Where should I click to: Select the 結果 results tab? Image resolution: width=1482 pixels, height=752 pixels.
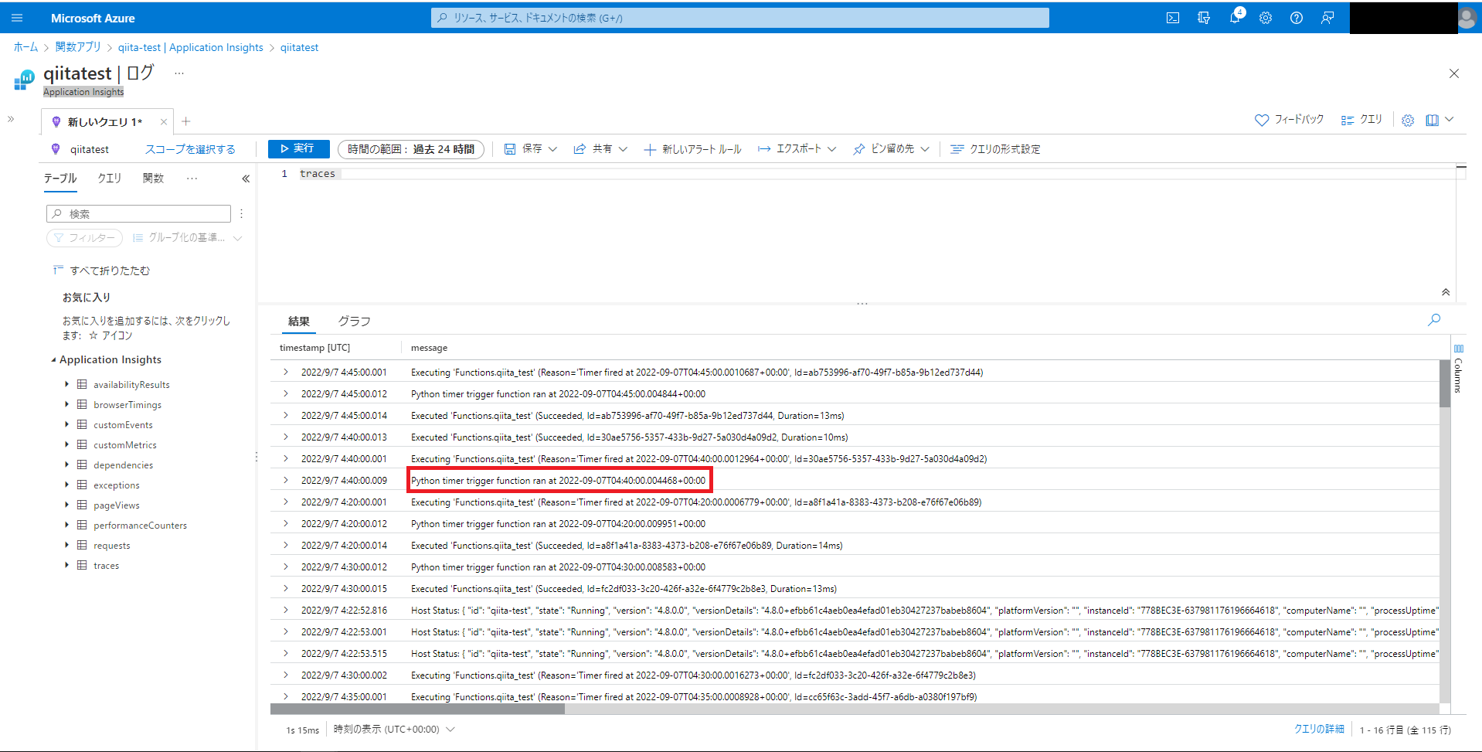[x=299, y=322]
